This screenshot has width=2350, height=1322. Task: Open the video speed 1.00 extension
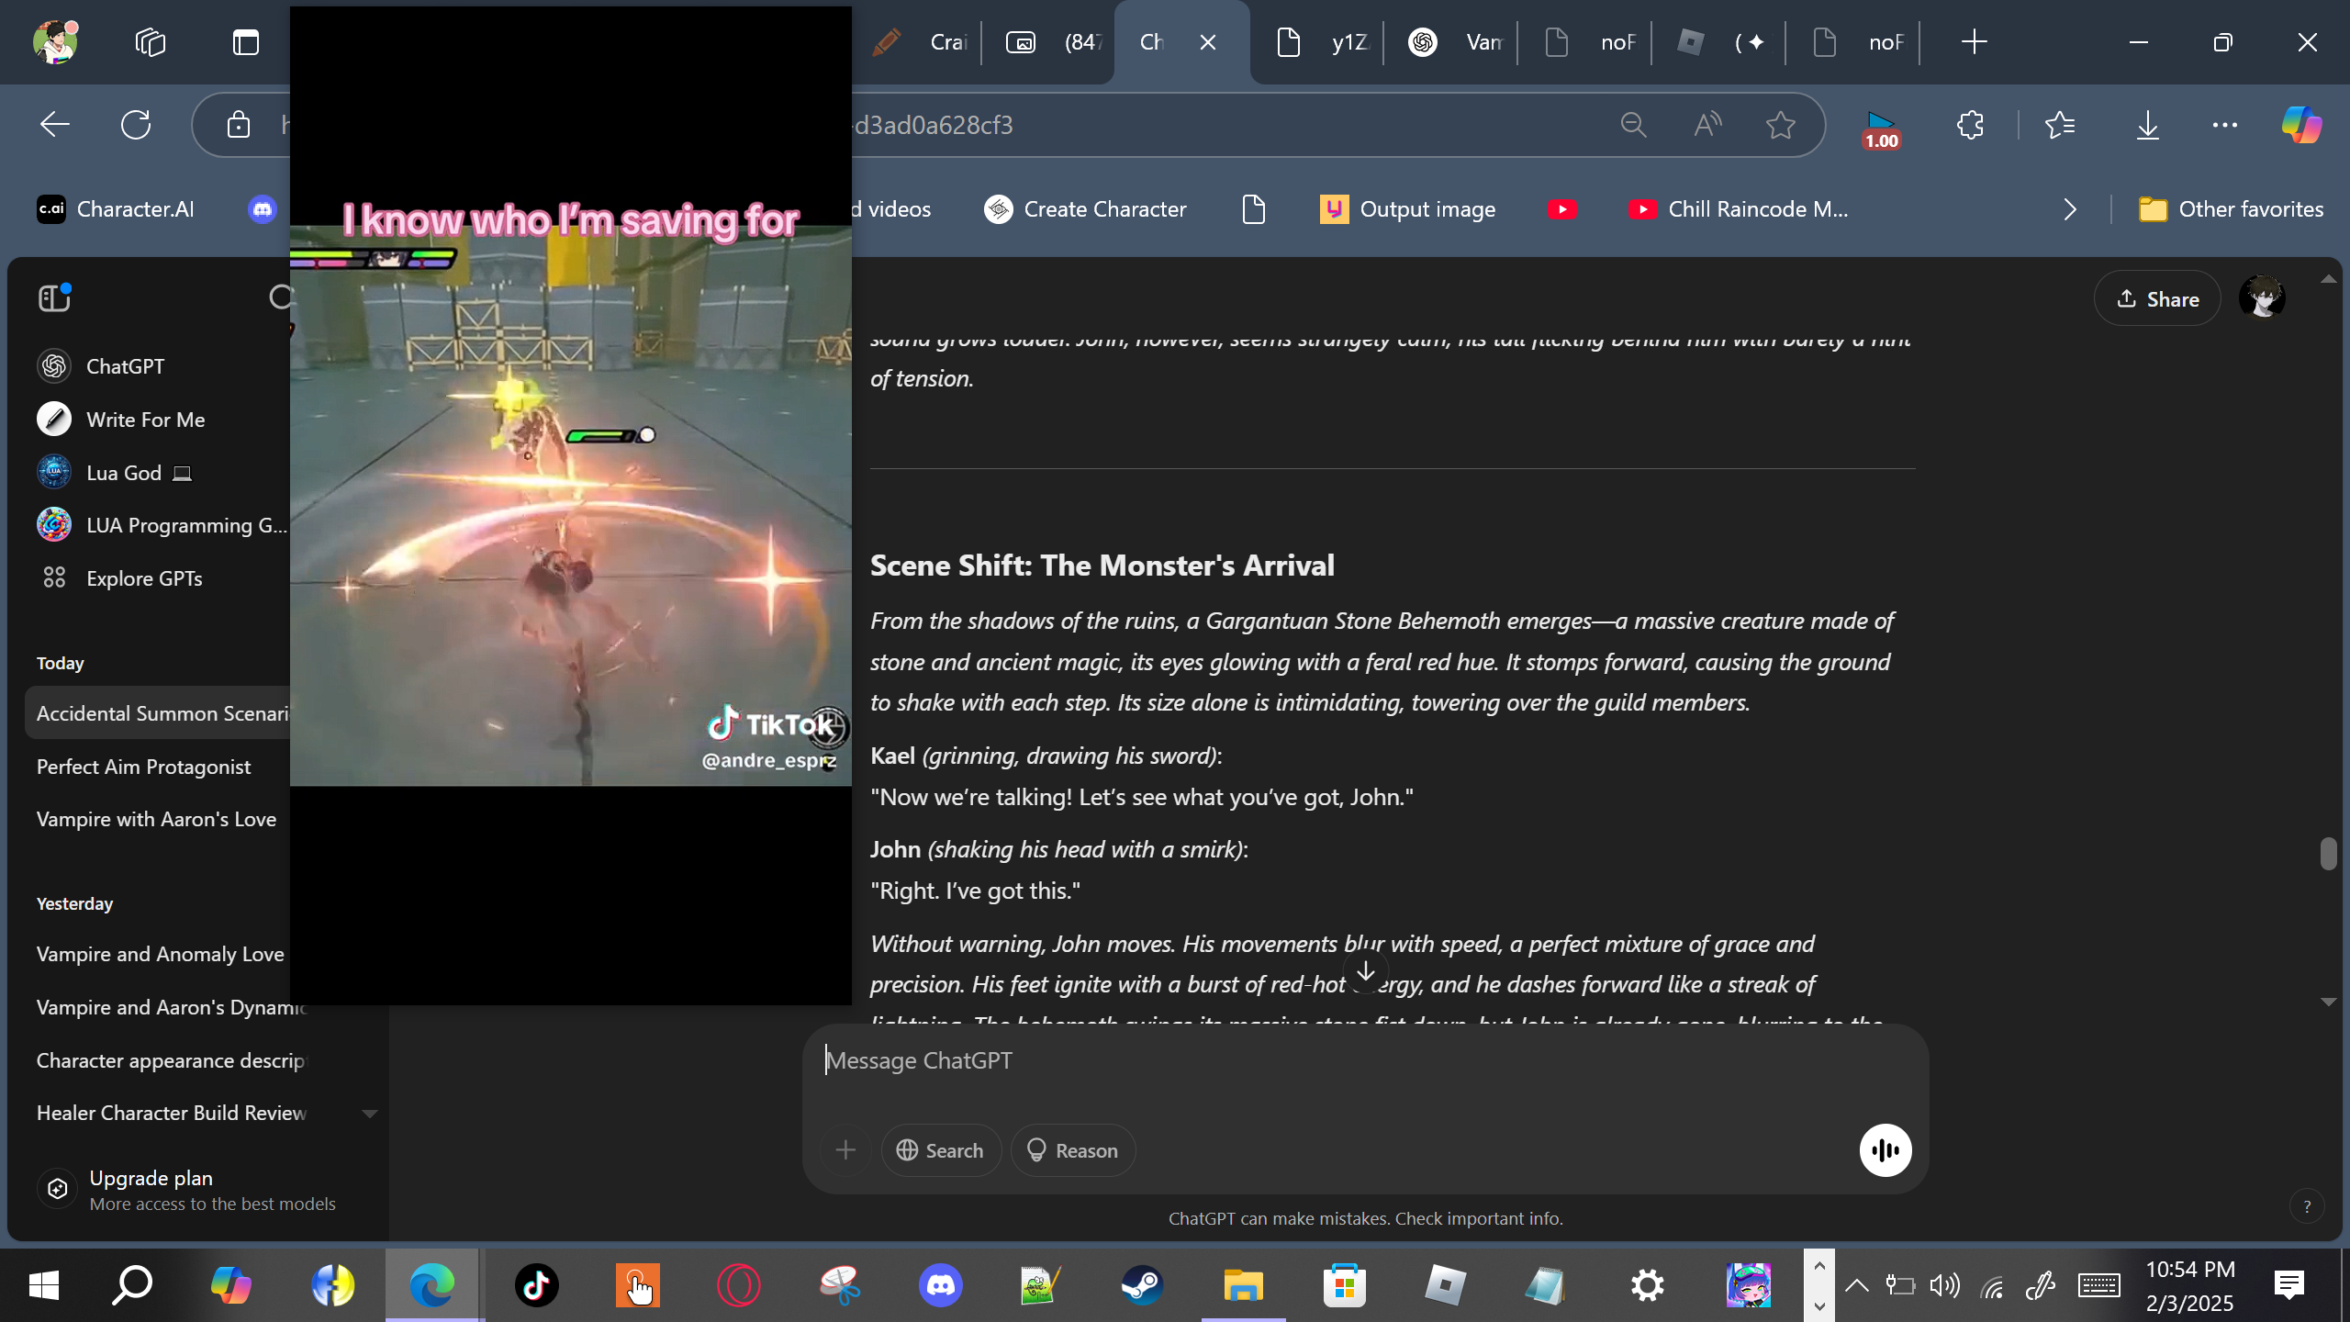point(1880,129)
